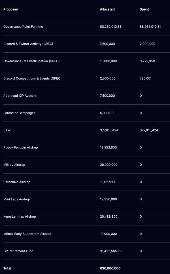Viewport: 170px width, 274px height.
Task: Select Governance Call Participation (GPEC) row
Action: click(31, 61)
